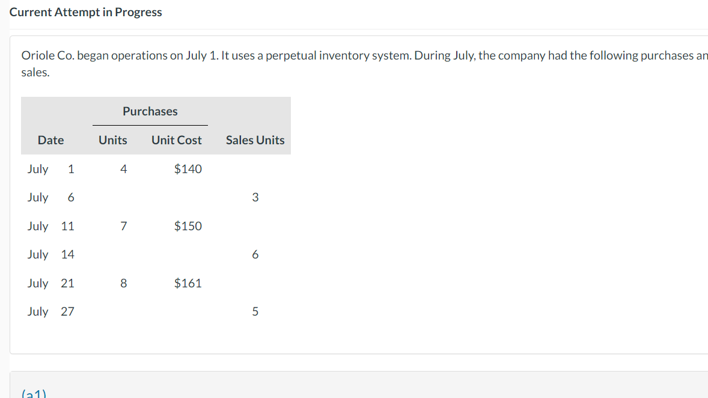Click the July 14 date cell
The height and width of the screenshot is (398, 708).
pyautogui.click(x=50, y=254)
